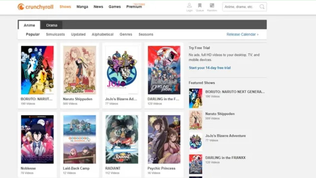
Task: Go to the News section
Action: click(x=98, y=7)
